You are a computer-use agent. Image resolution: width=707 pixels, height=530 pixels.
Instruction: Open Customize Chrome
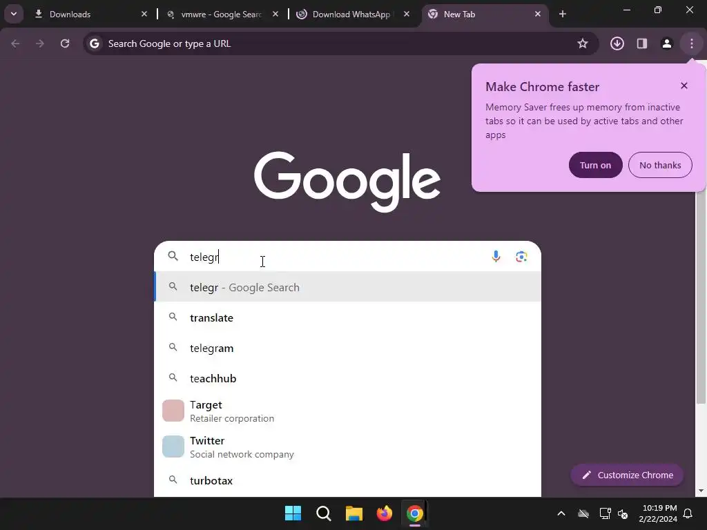(627, 475)
